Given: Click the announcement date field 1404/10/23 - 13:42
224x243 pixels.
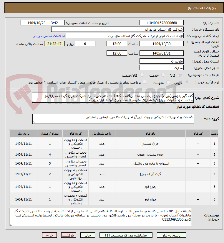Looking at the screenshot, I should pyautogui.click(x=43, y=23).
